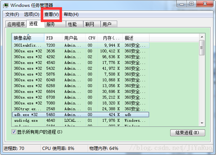Screen dimensions: 216x155
Task: Go to the 联网 tab
Action: click(x=92, y=24)
